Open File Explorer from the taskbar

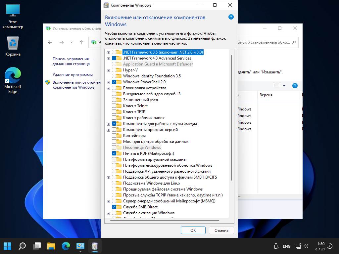point(51,246)
